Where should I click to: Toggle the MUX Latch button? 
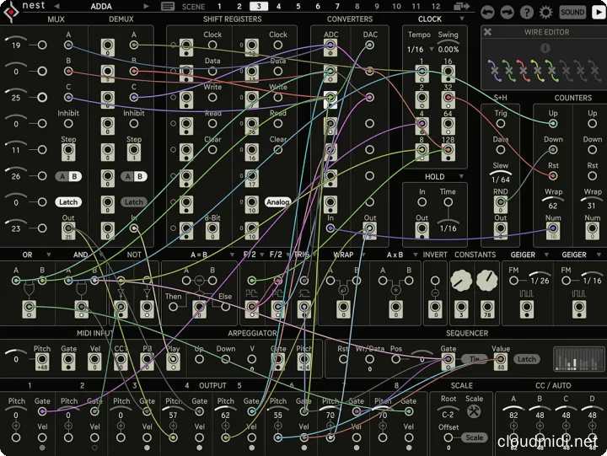(68, 202)
